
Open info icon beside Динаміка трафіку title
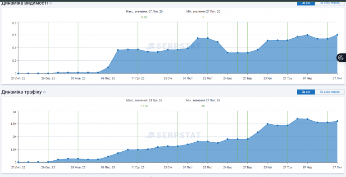coord(44,92)
